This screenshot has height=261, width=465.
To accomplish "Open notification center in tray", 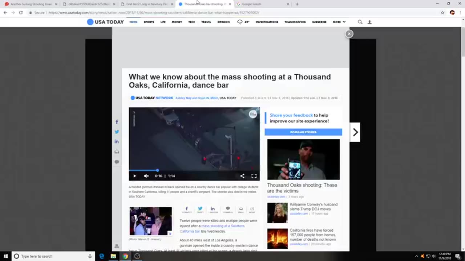I will point(458,256).
